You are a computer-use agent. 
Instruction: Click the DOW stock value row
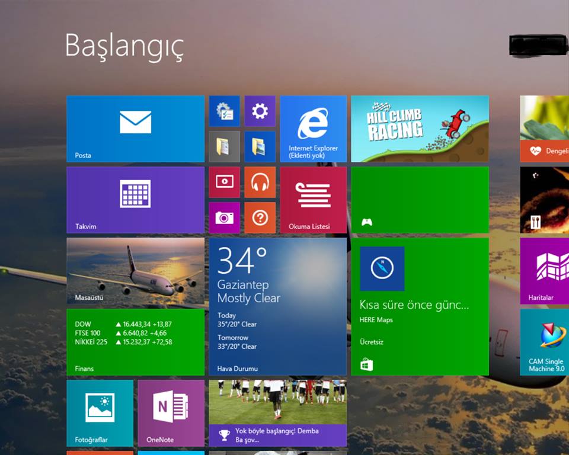click(x=123, y=324)
